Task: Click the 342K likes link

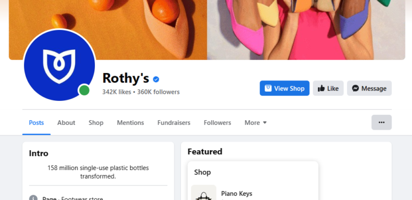Action: (116, 92)
